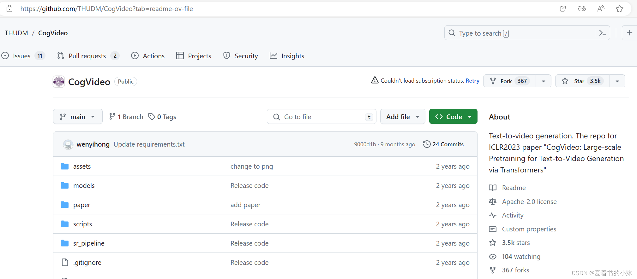The image size is (637, 279).
Task: Click the watching eye icon
Action: coord(493,257)
